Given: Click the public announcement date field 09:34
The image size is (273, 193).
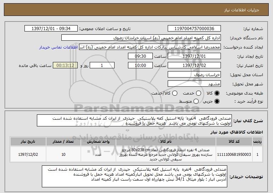Looking at the screenshot, I should tap(51, 29).
